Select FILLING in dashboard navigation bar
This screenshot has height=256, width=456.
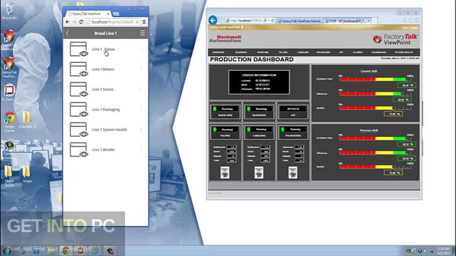(283, 52)
